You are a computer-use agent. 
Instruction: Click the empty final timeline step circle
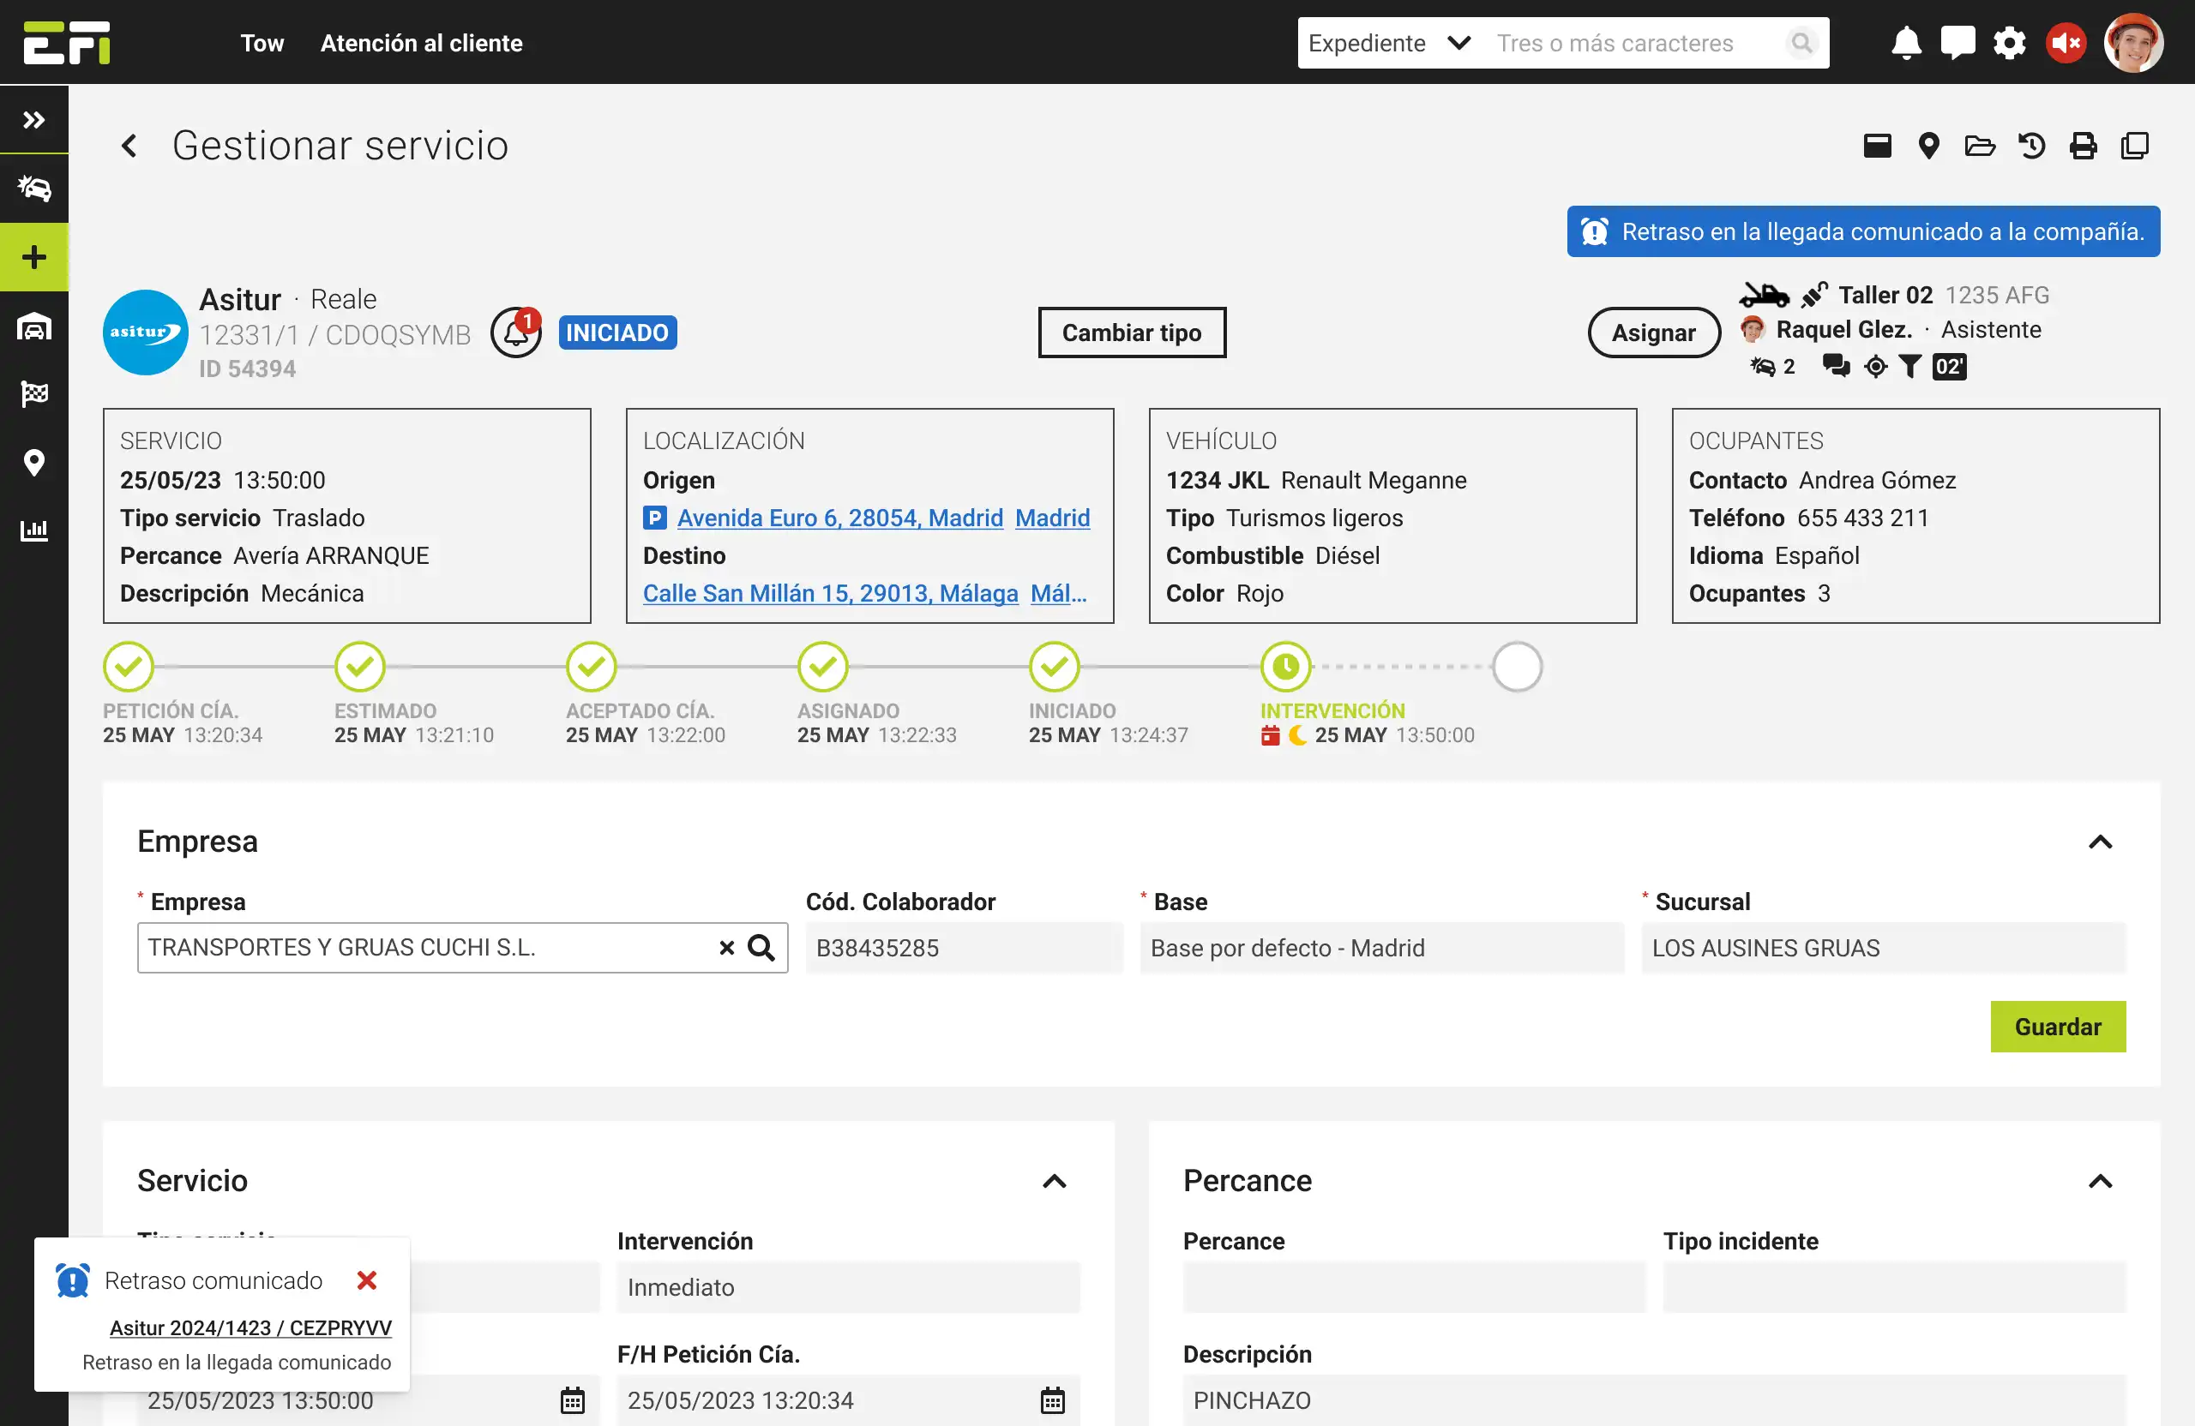pyautogui.click(x=1517, y=667)
